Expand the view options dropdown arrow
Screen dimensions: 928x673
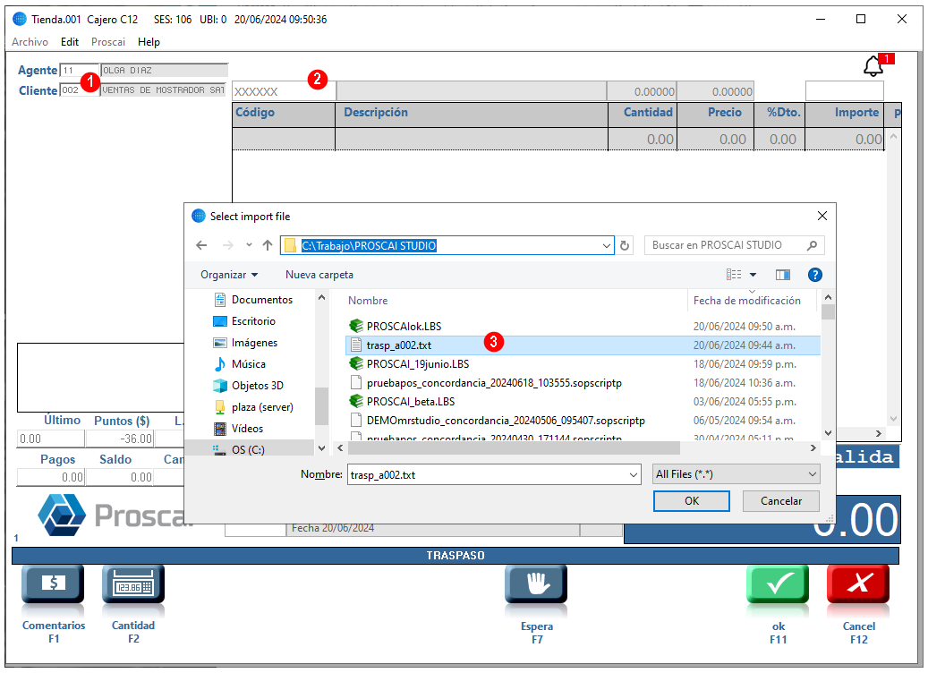753,275
